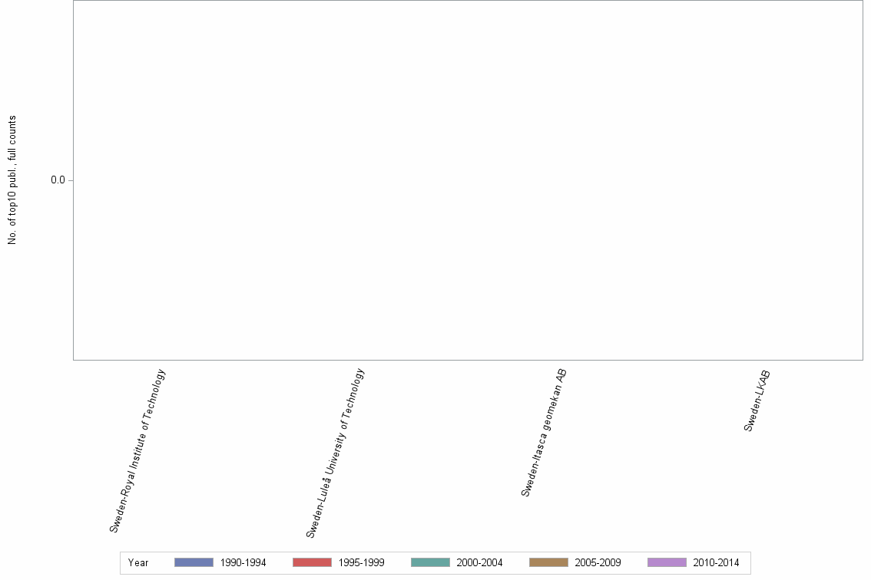This screenshot has height=580, width=871.
Task: Click the Year legend title
Action: click(x=140, y=562)
